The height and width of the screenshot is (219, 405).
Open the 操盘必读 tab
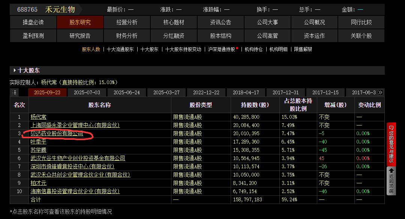(x=33, y=22)
